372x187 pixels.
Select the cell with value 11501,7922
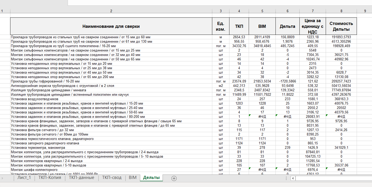coord(262,95)
